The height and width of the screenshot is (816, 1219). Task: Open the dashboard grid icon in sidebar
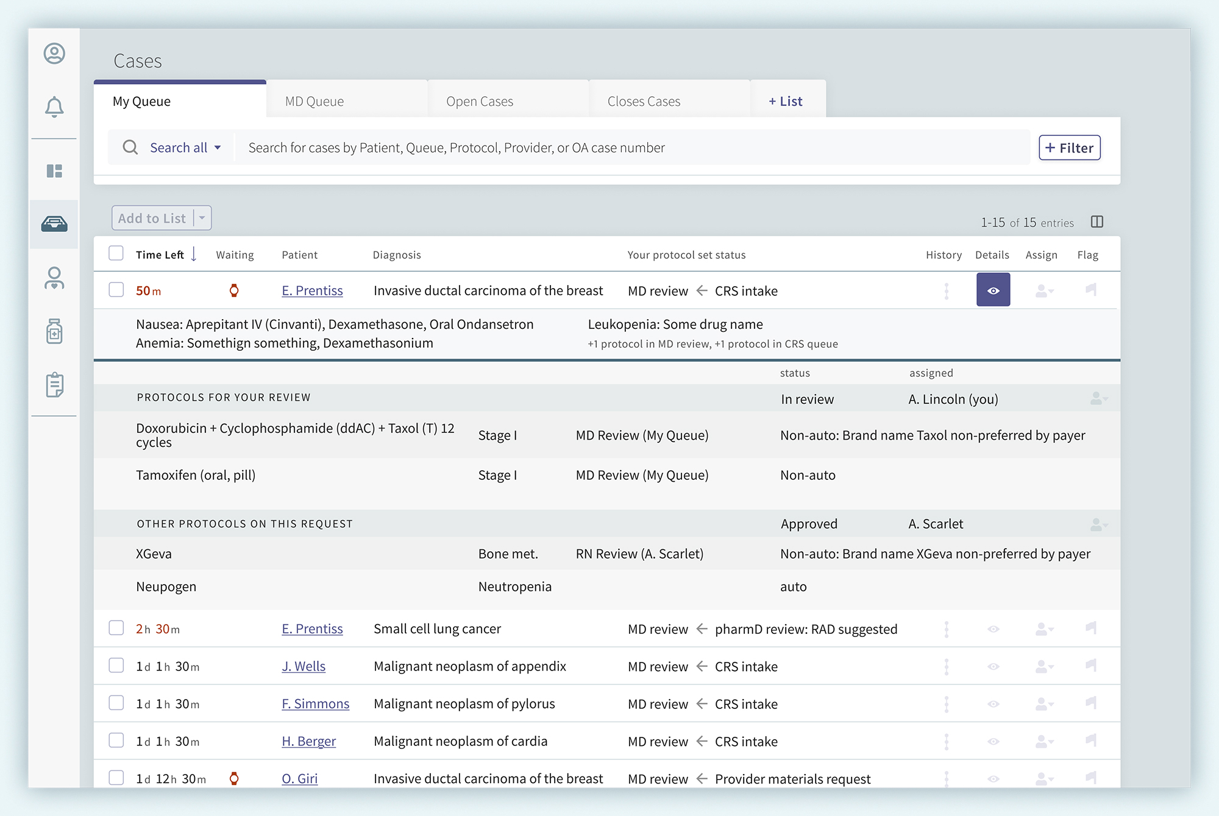coord(54,171)
